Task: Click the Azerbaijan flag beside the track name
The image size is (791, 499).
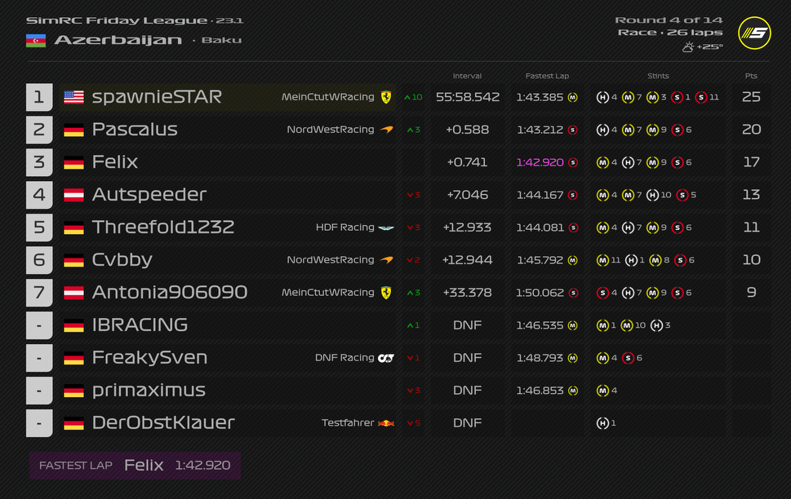Action: pos(36,40)
